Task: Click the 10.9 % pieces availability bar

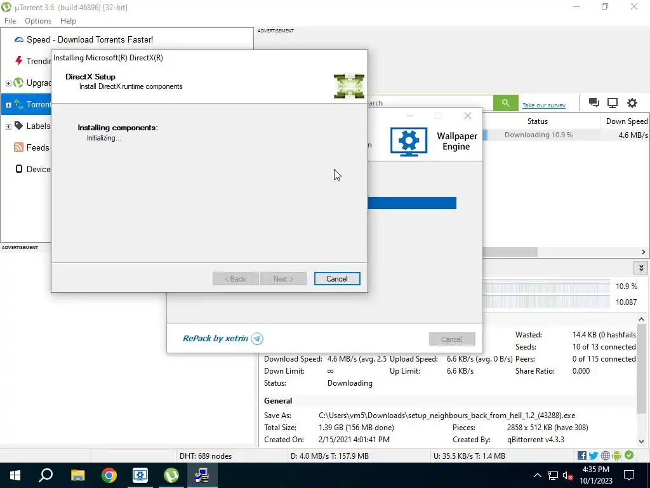Action: click(547, 287)
